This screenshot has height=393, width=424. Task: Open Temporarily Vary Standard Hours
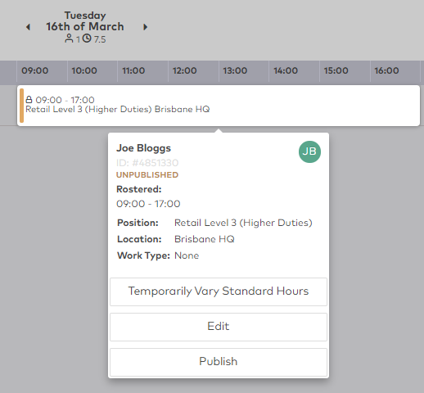219,291
